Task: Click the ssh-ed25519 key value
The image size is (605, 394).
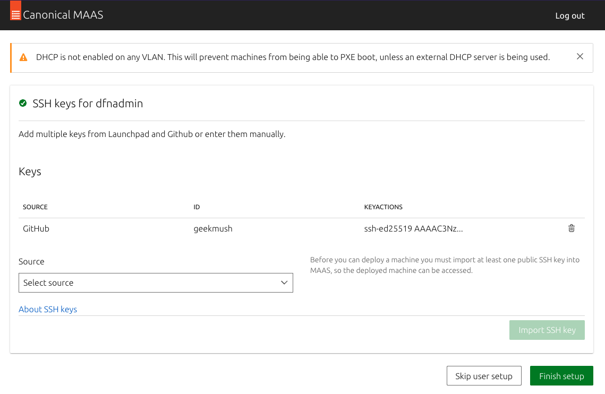Action: pos(413,228)
